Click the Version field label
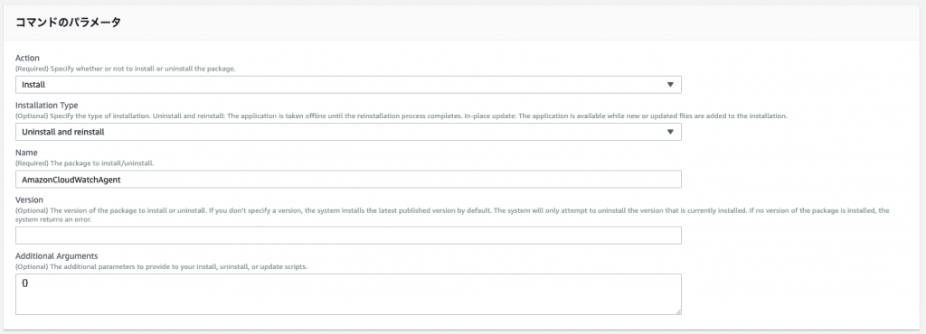The image size is (926, 334). [x=29, y=200]
